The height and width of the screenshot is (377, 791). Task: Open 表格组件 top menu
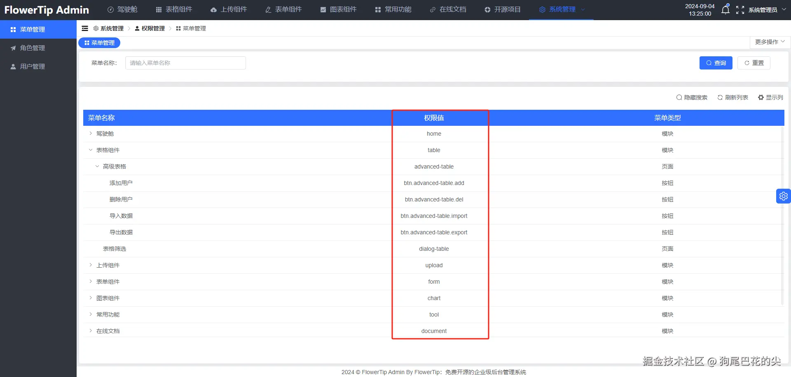[174, 9]
